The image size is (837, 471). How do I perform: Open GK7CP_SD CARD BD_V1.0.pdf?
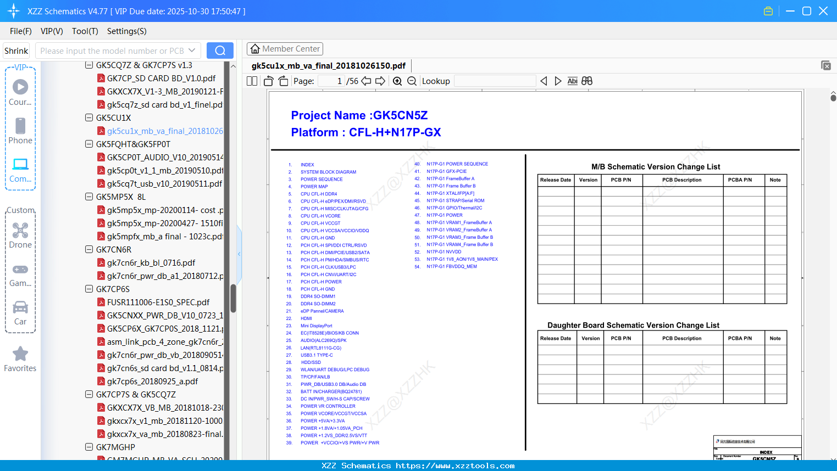[x=161, y=78]
